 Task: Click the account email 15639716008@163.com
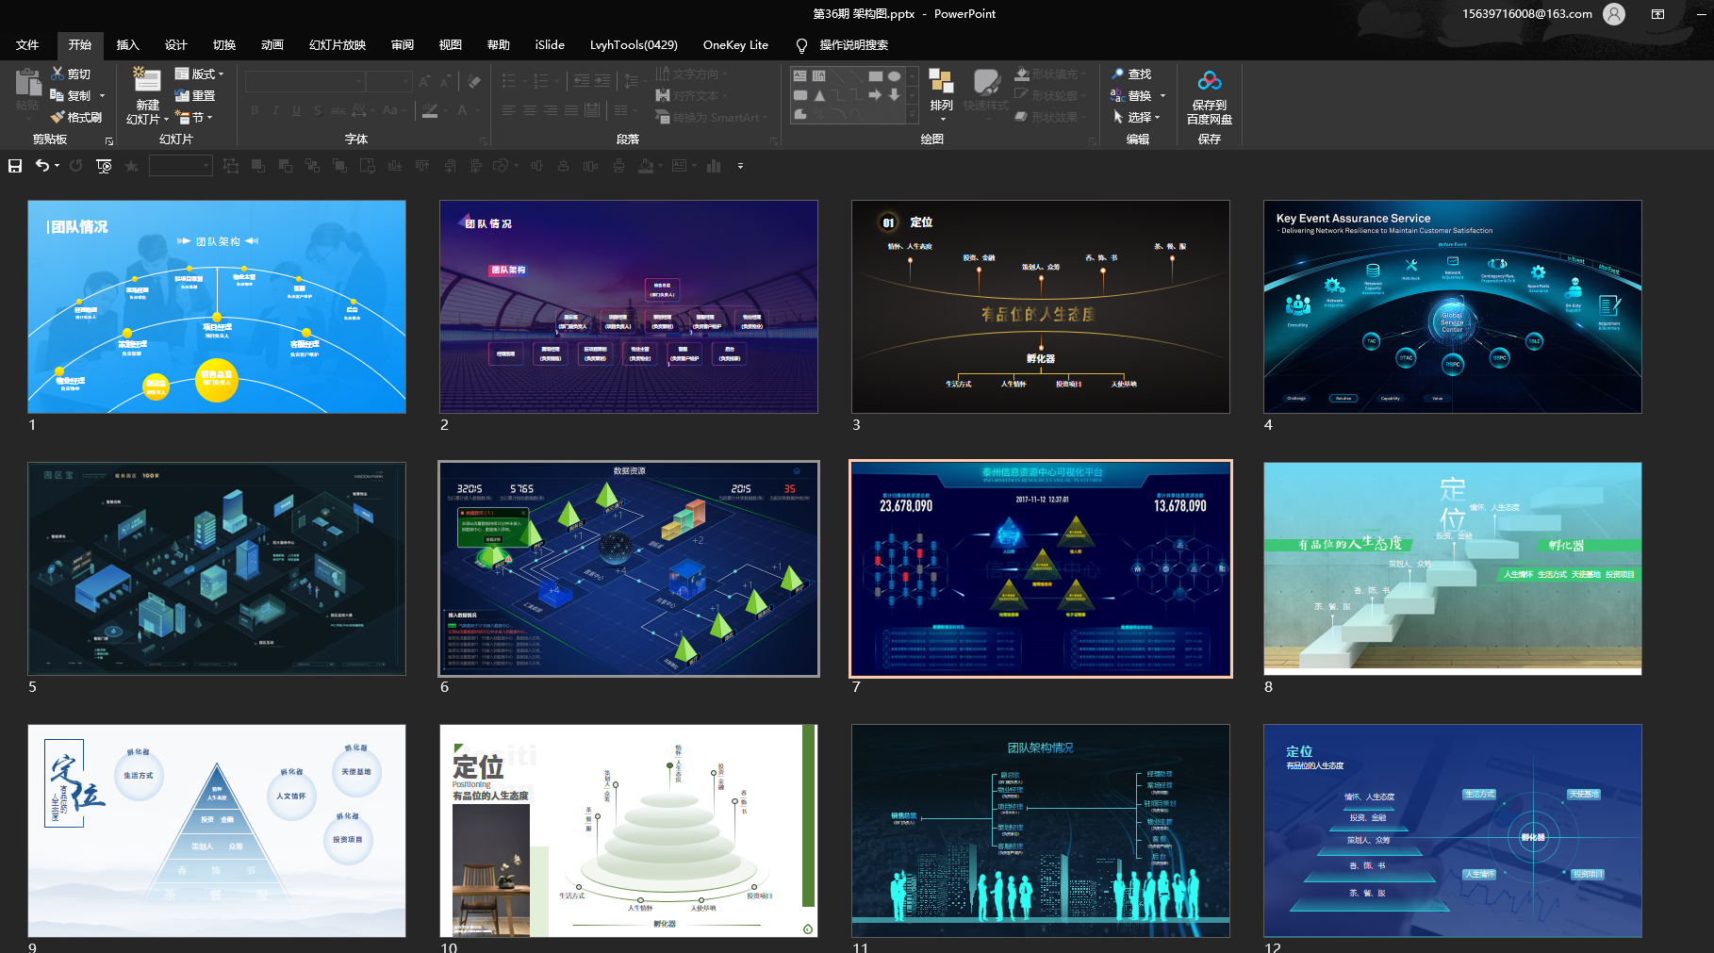click(x=1527, y=14)
